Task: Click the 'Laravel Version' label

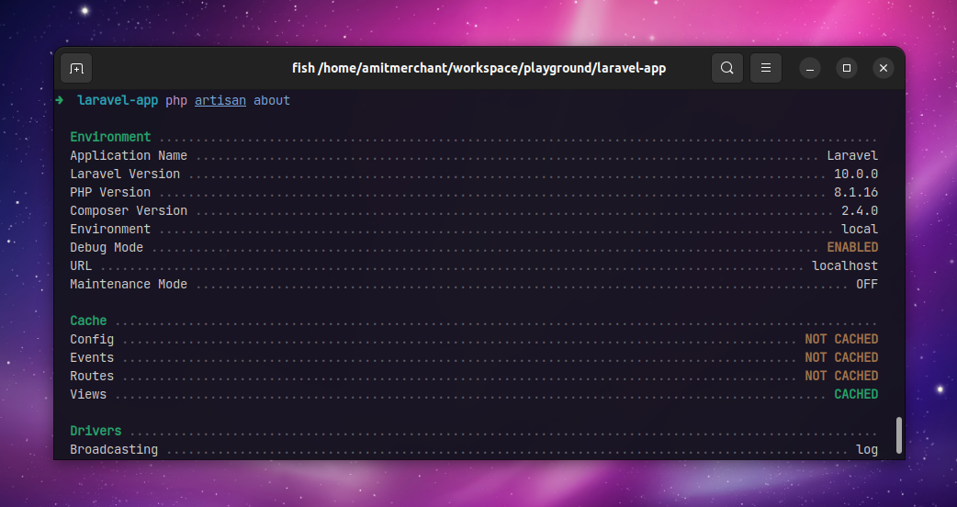Action: [x=125, y=174]
